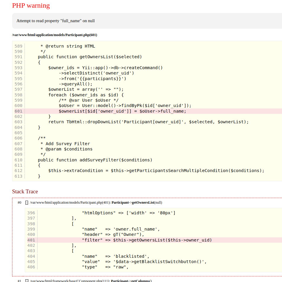
Task: Click the addSurveyFilter function declaration
Action: pyautogui.click(x=95, y=160)
